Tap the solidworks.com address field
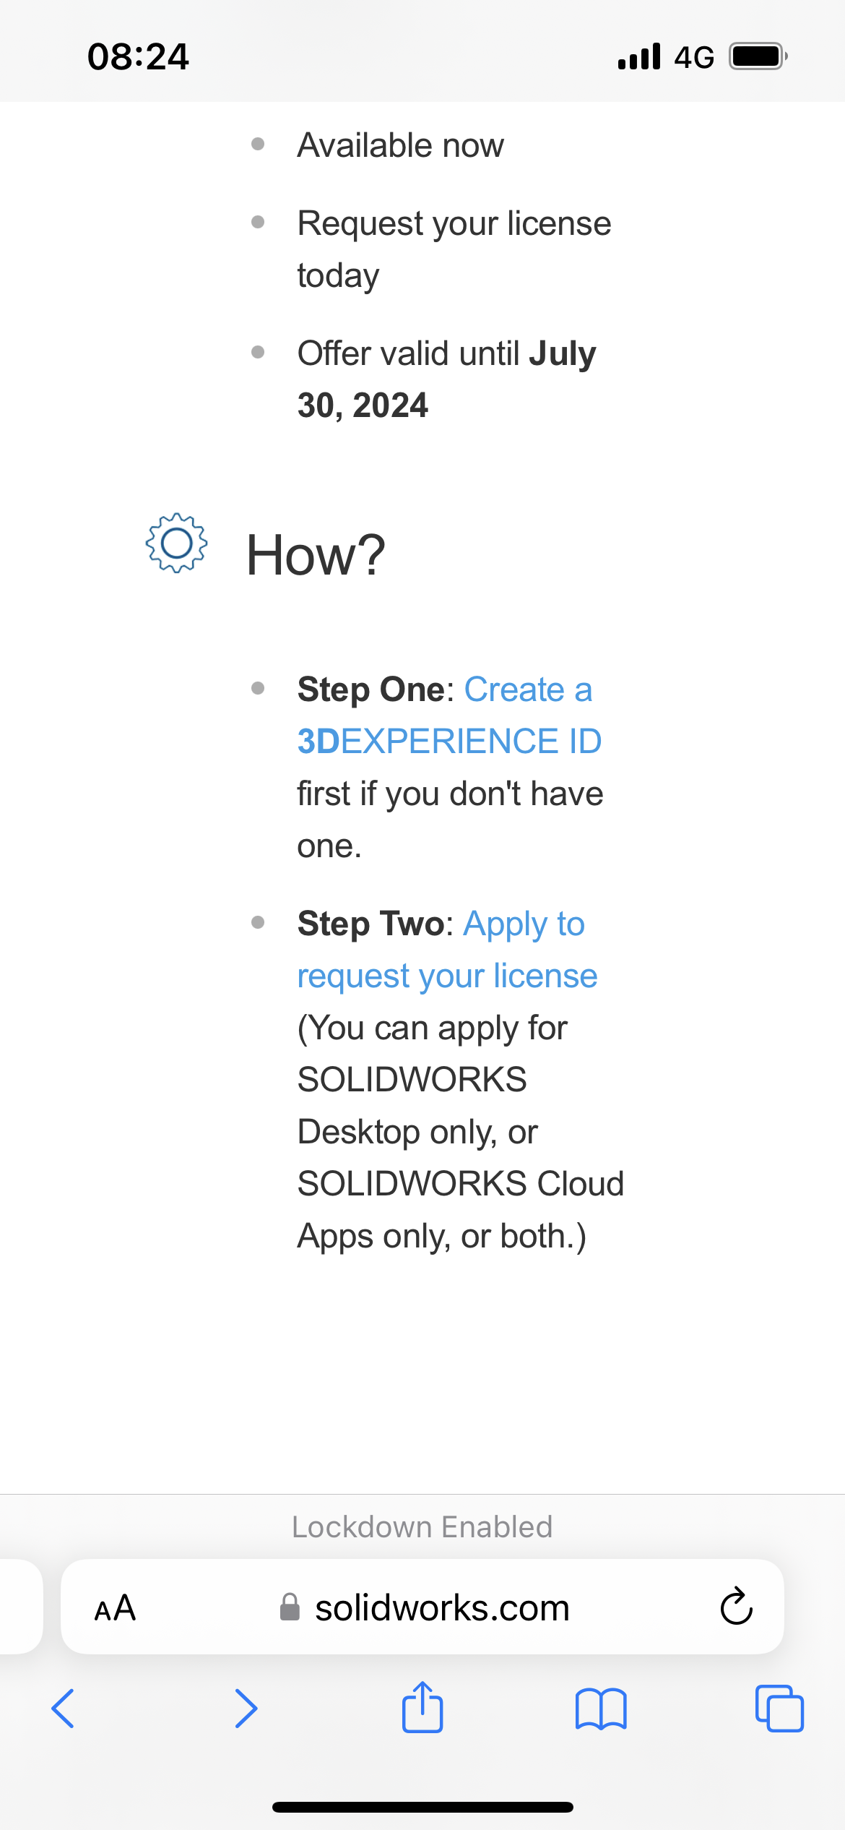Screen dimensions: 845x1830 pyautogui.click(x=422, y=1607)
